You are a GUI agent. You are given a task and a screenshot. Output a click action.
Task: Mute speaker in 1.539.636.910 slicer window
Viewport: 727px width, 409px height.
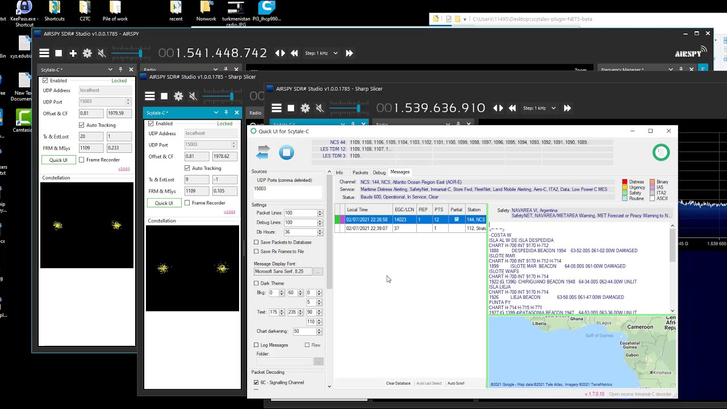click(x=319, y=108)
